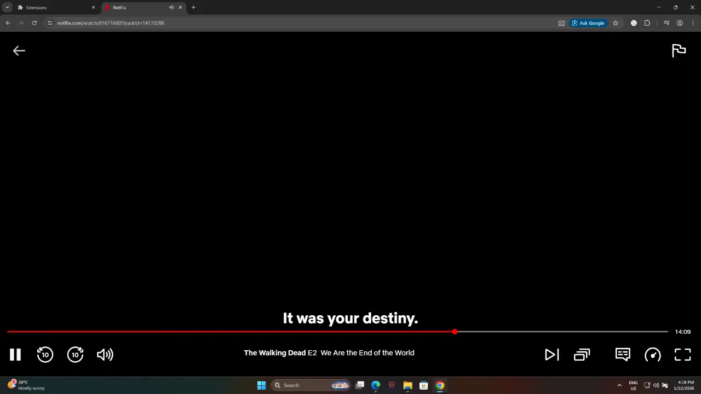Open the Windows Start menu

261,385
